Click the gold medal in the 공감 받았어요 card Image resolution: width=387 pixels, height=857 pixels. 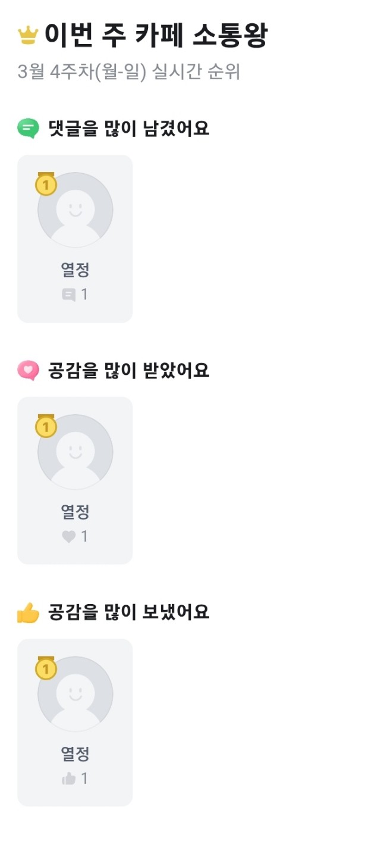[x=46, y=426]
